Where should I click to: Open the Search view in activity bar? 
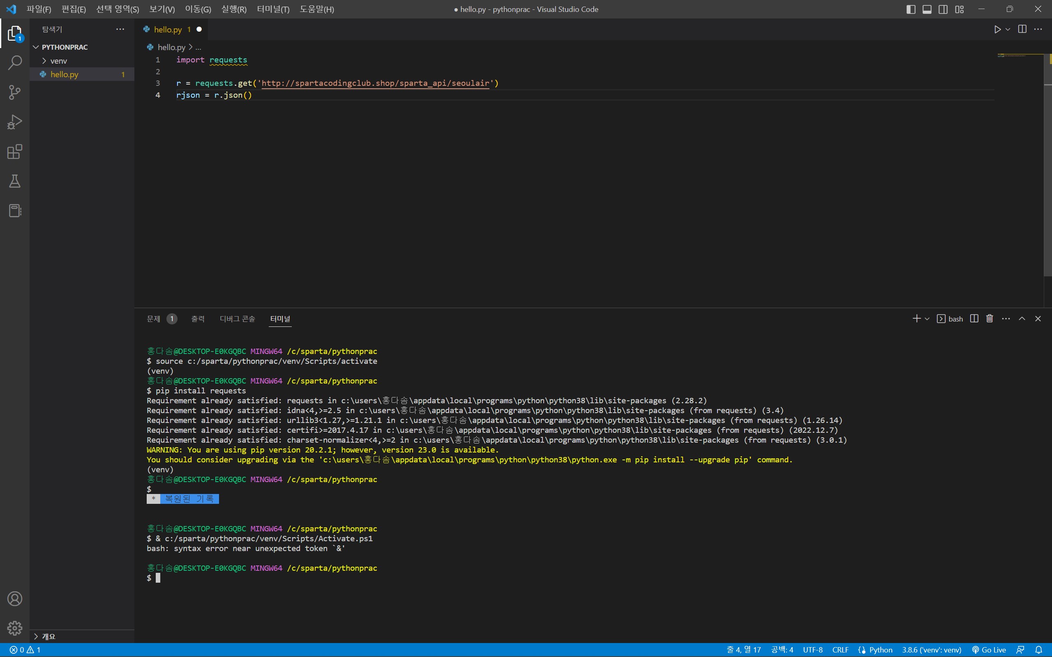(x=15, y=62)
